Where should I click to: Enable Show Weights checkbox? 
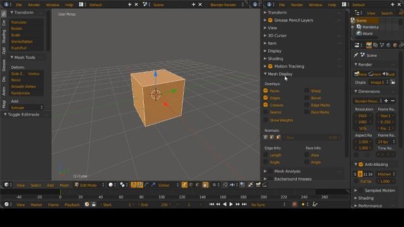click(266, 120)
